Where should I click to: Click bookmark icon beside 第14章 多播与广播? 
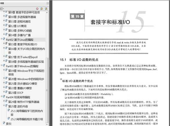coord(6,34)
